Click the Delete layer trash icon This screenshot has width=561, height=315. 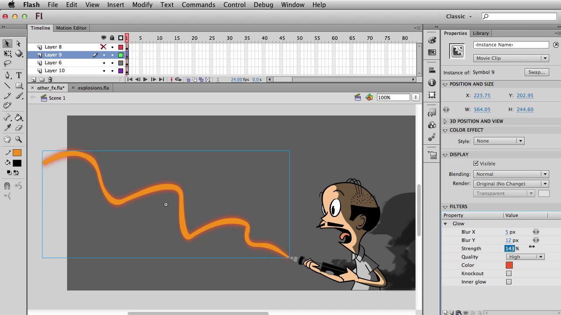pos(50,79)
